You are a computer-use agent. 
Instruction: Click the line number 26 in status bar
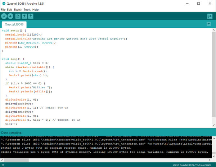(3, 165)
